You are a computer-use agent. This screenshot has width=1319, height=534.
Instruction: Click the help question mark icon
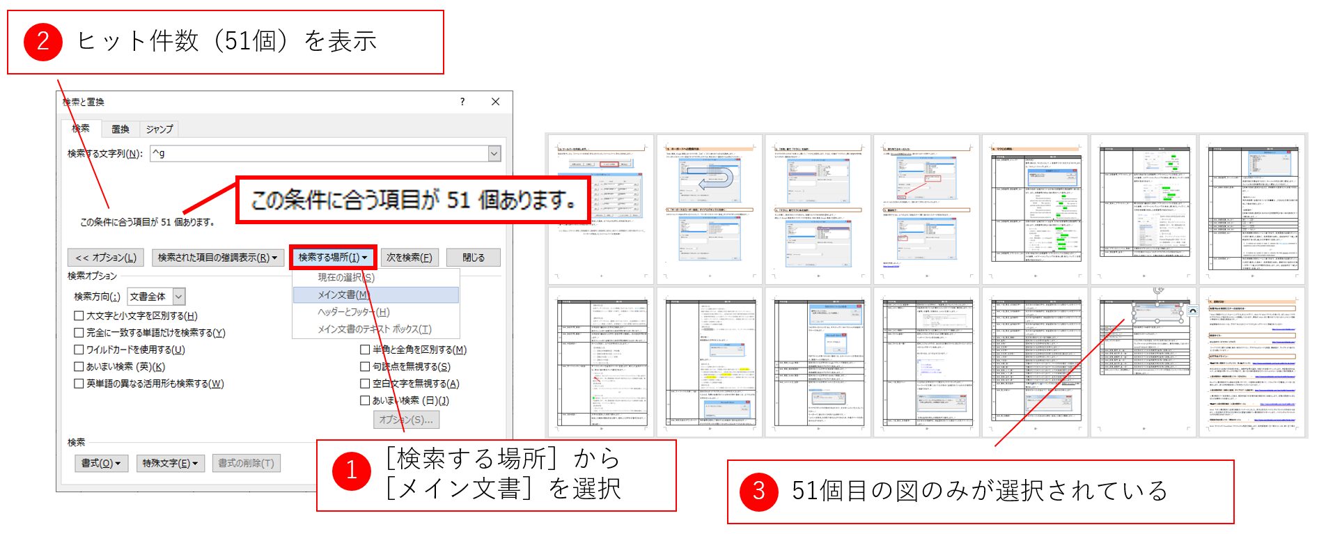coord(462,102)
